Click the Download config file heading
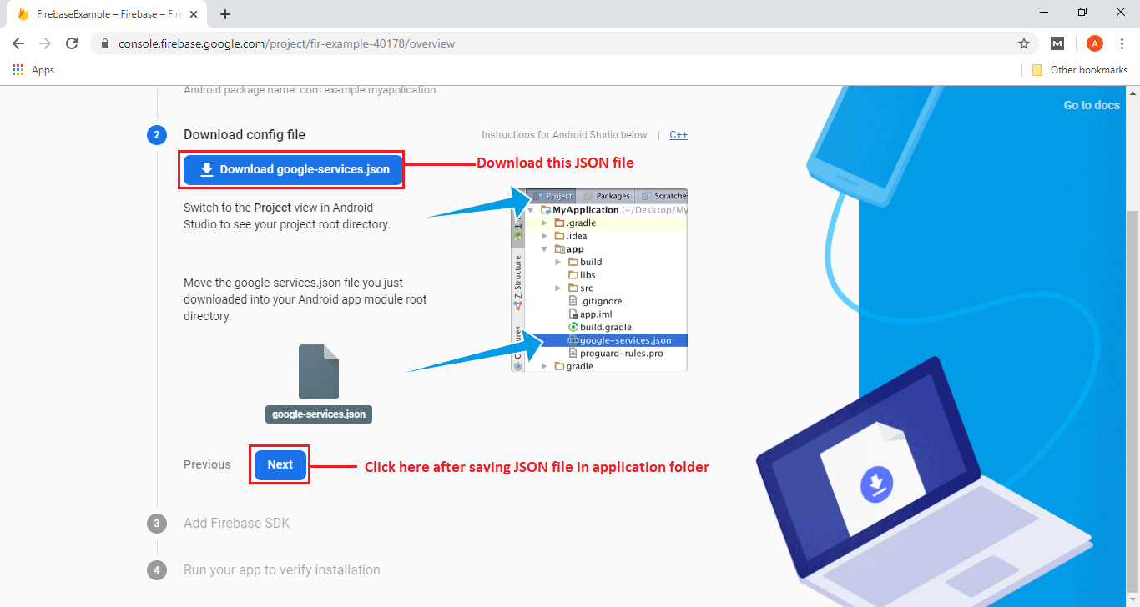This screenshot has width=1140, height=607. pyautogui.click(x=245, y=135)
